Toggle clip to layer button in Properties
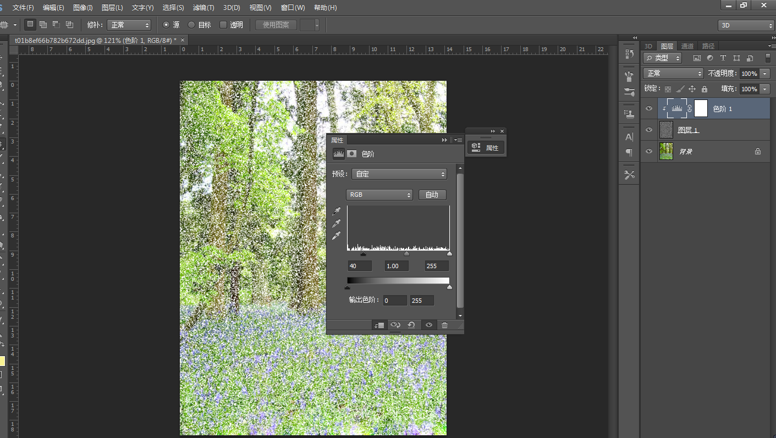The image size is (776, 438). pos(379,325)
